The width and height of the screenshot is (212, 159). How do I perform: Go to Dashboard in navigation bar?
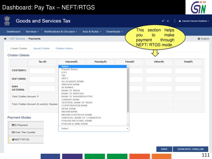pos(13,32)
